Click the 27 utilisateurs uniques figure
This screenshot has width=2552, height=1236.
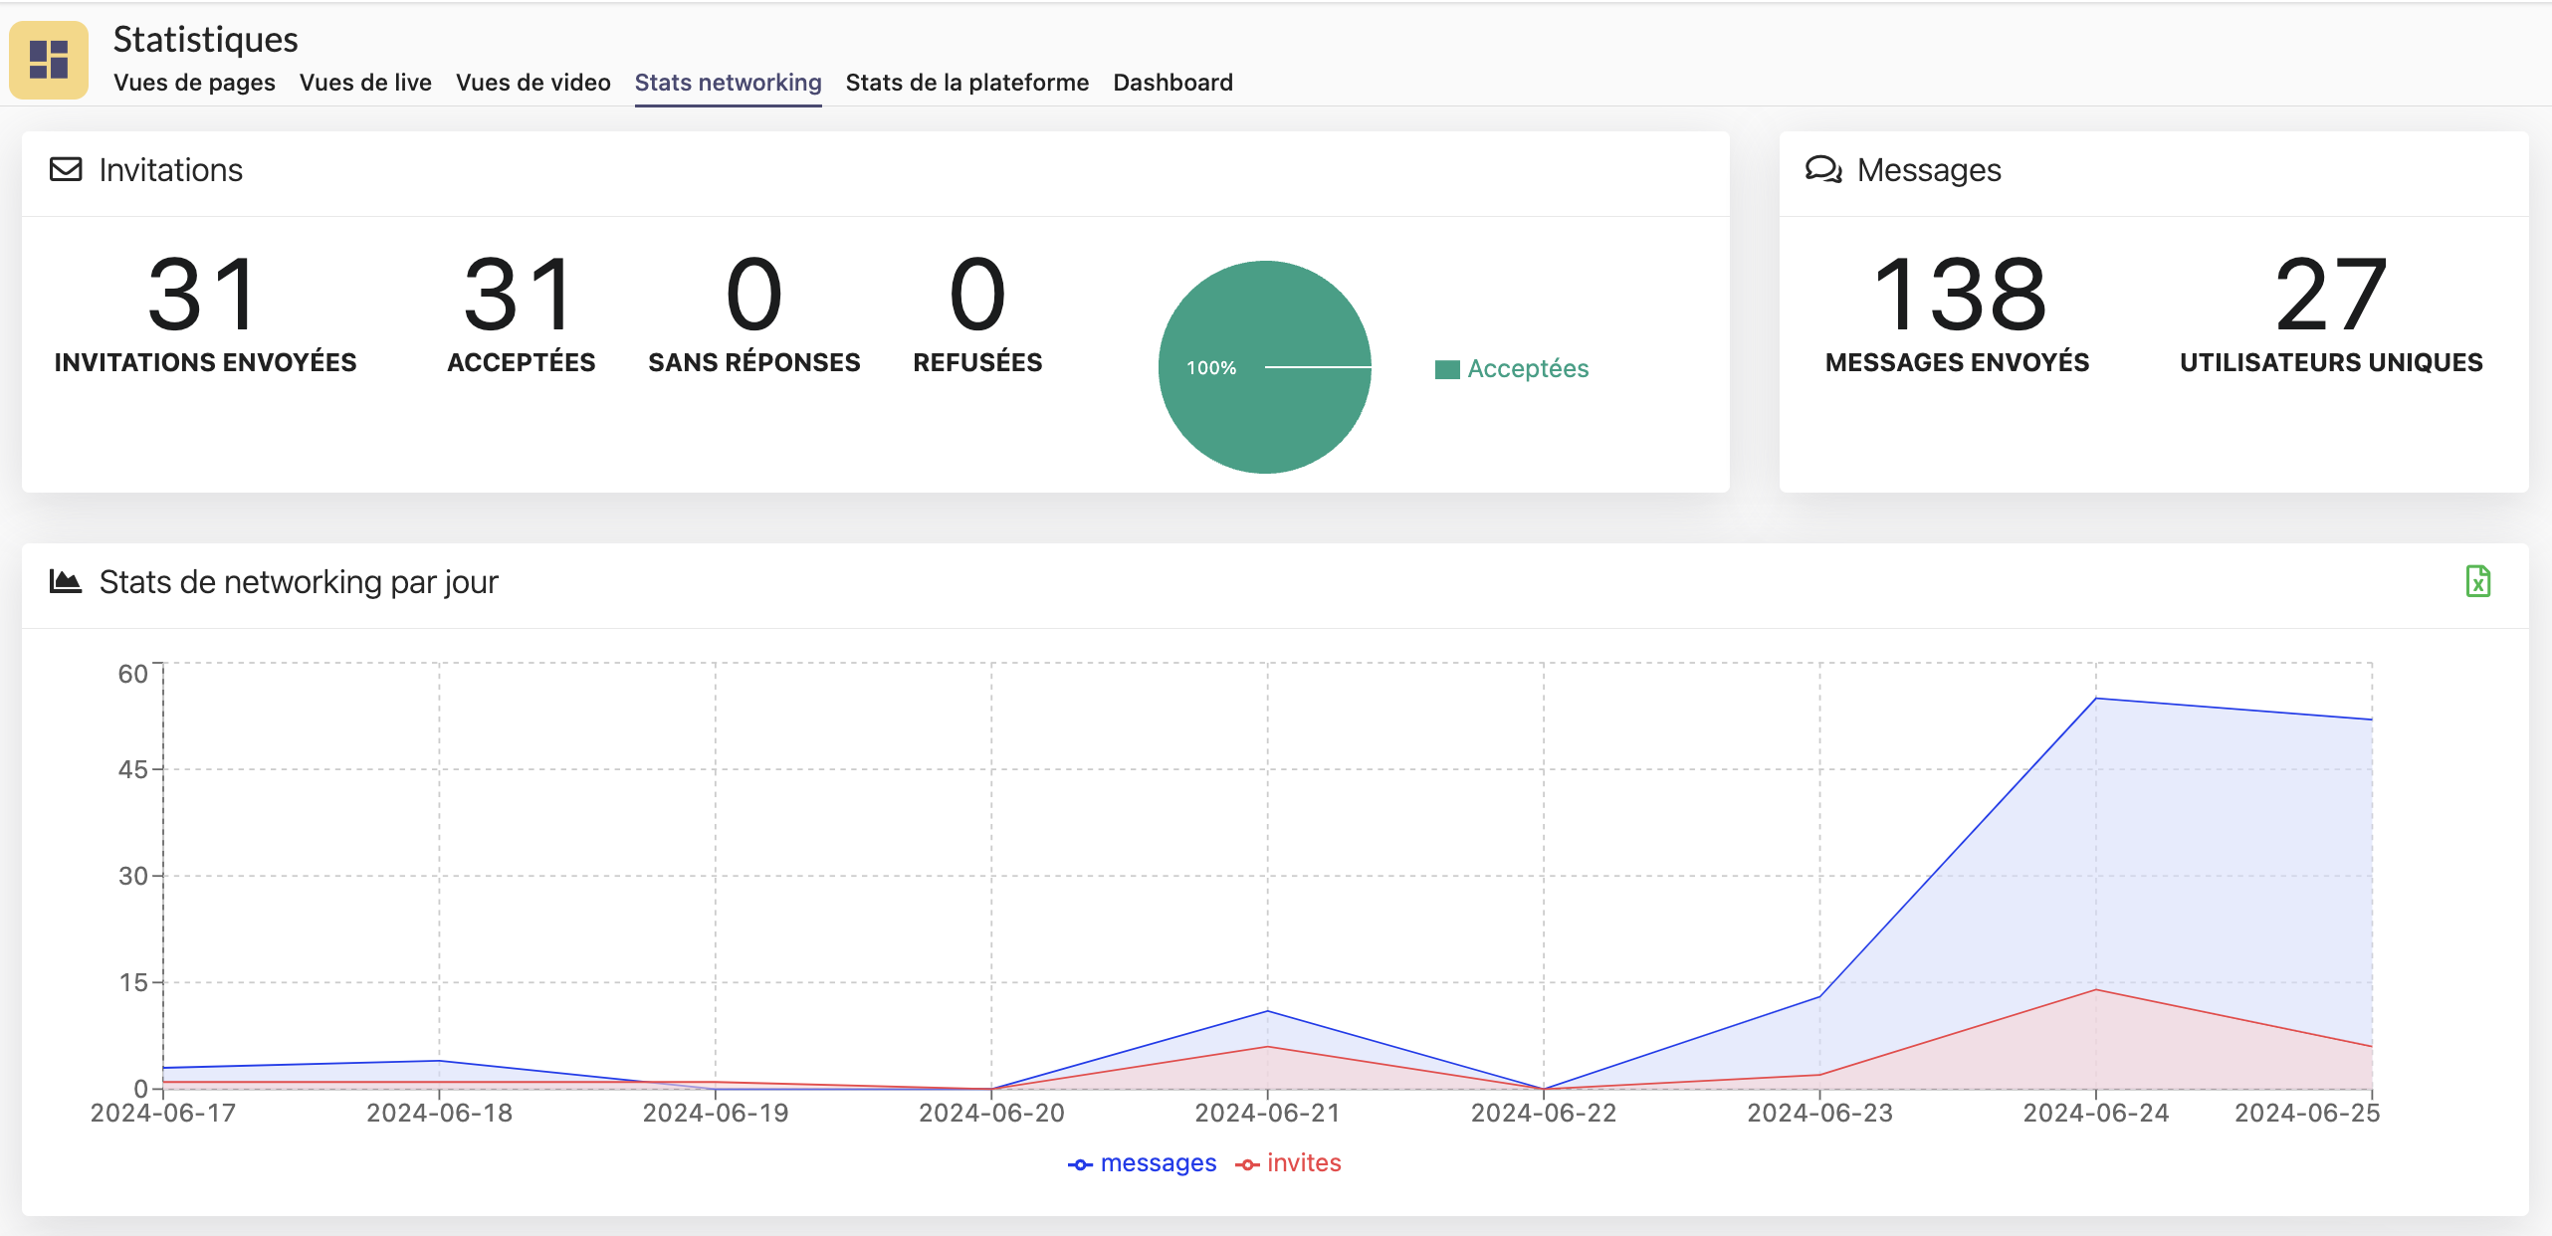[2330, 296]
